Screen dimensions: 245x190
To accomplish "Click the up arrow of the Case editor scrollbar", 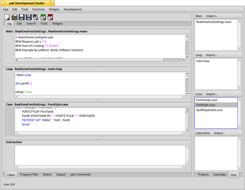I will [187, 109].
